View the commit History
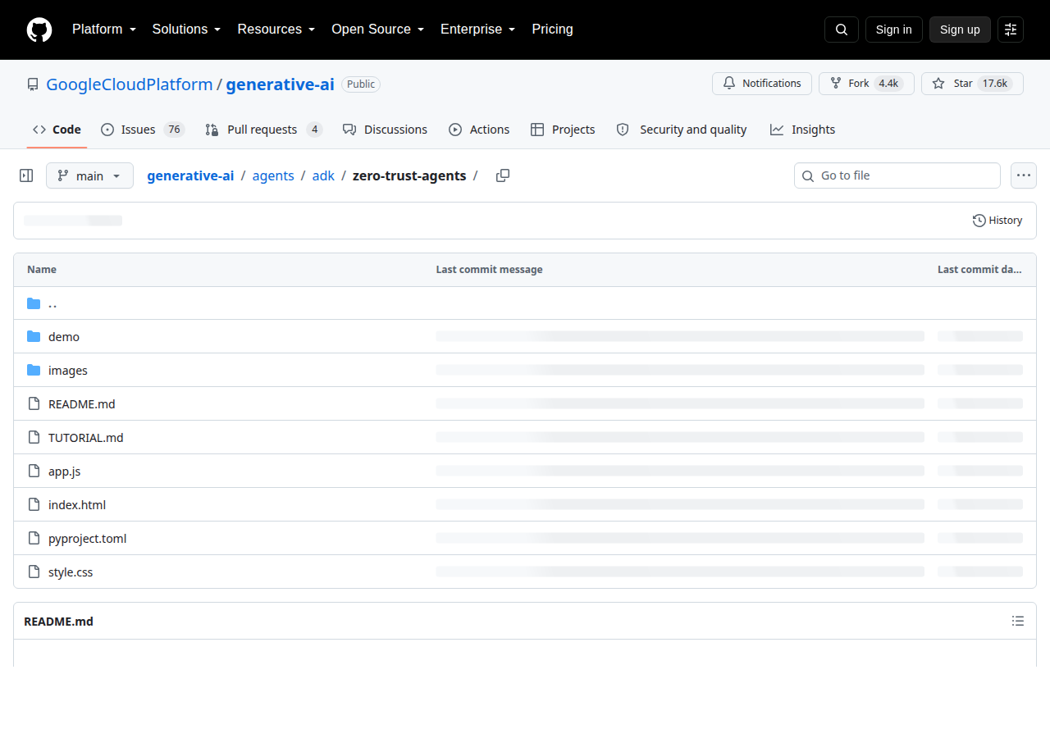 coord(997,221)
